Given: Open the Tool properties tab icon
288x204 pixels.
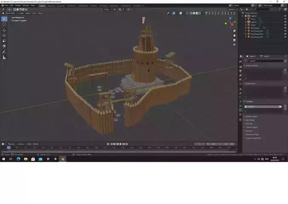Looking at the screenshot, I should click(240, 61).
